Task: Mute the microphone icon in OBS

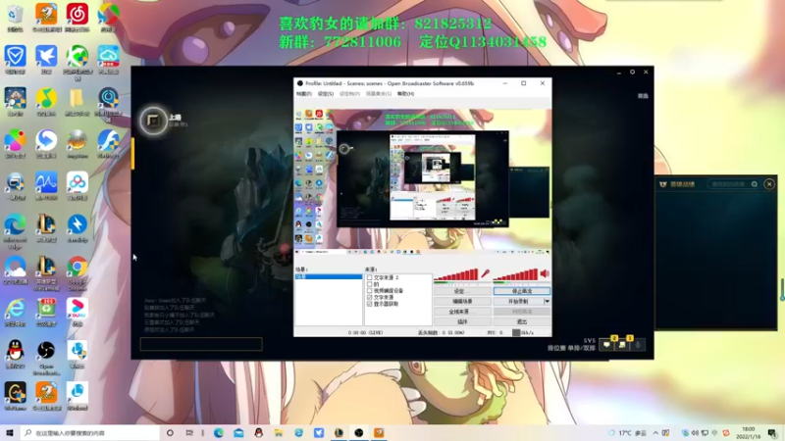Action: (485, 273)
